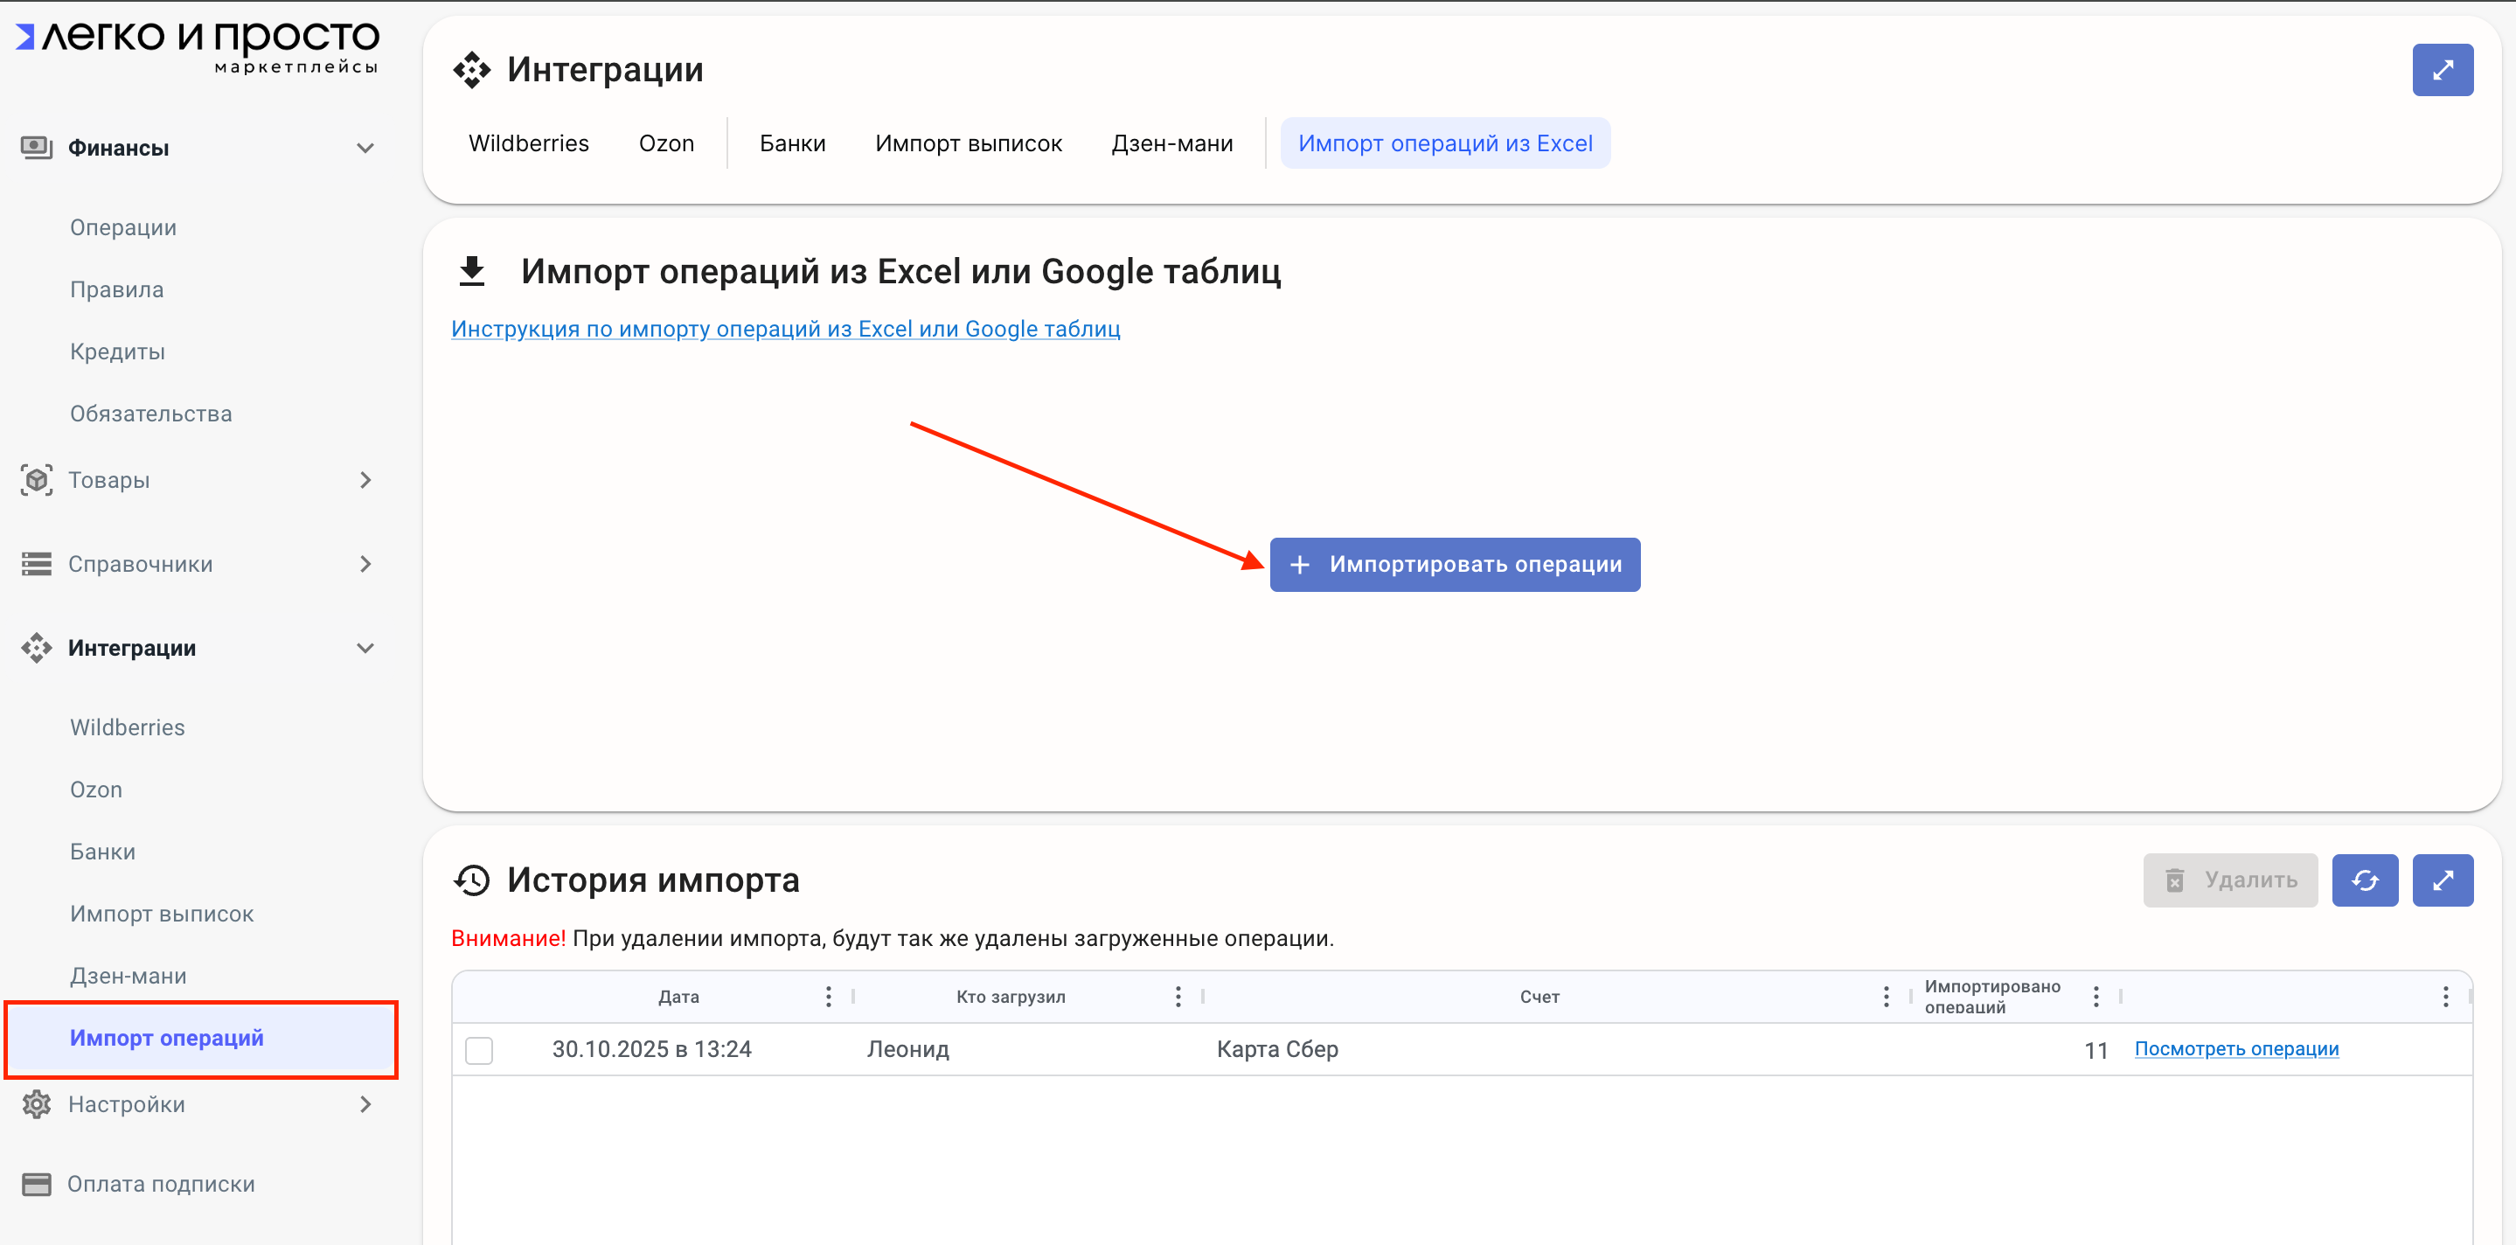
Task: Click Посмотреть операции link
Action: tap(2235, 1049)
